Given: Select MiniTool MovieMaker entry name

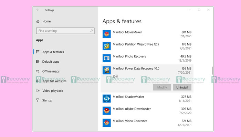Looking at the screenshot, I should [x=127, y=32].
